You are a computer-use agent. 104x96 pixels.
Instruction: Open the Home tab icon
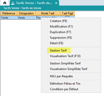pyautogui.click(x=5, y=3)
